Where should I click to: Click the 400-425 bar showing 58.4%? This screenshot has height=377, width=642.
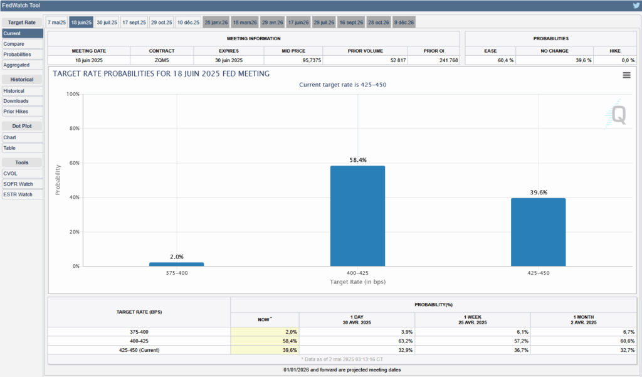click(357, 216)
